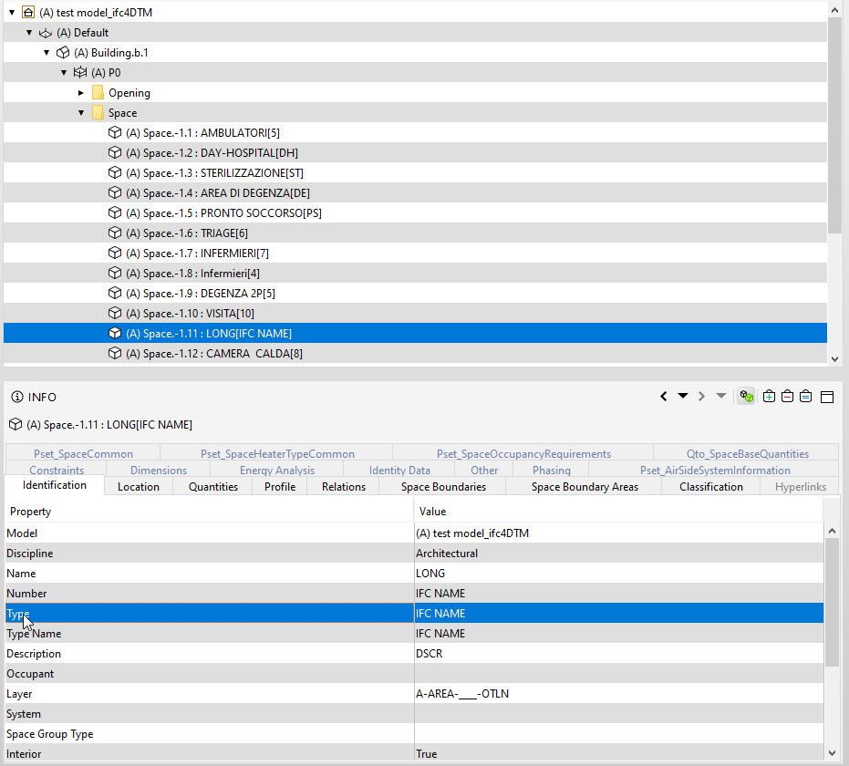Click the site icon next to (A) Default
This screenshot has height=766, width=849.
click(46, 33)
